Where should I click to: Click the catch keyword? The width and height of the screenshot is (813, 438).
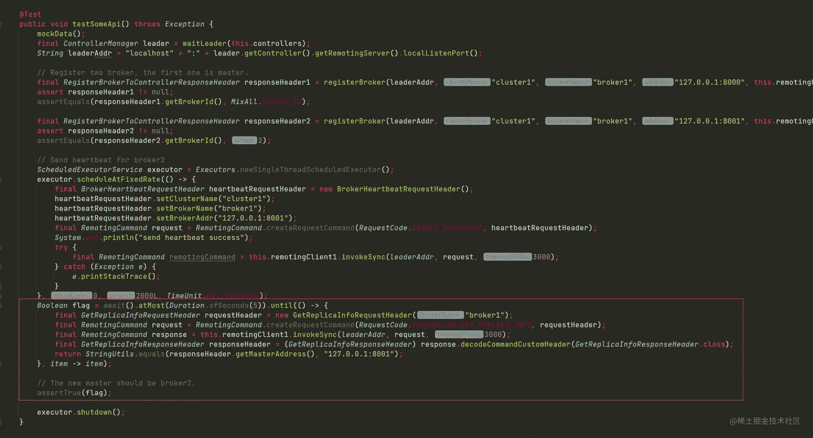[74, 267]
